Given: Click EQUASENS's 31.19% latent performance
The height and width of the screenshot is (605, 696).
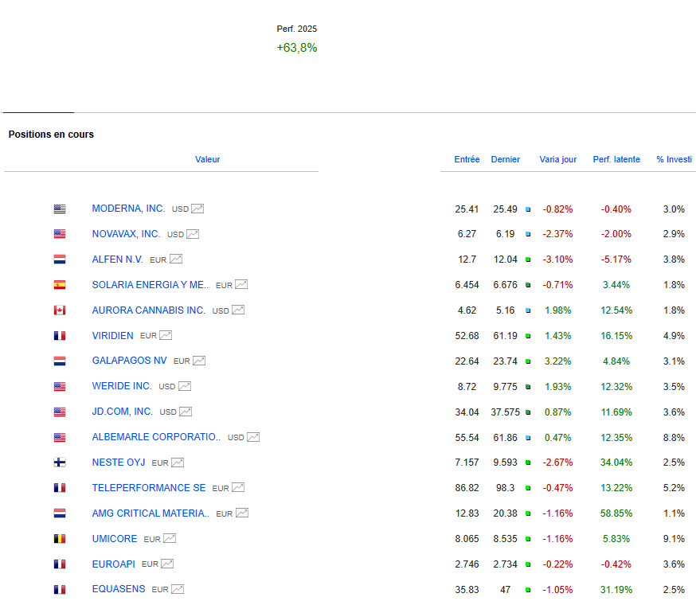Looking at the screenshot, I should coord(616,590).
